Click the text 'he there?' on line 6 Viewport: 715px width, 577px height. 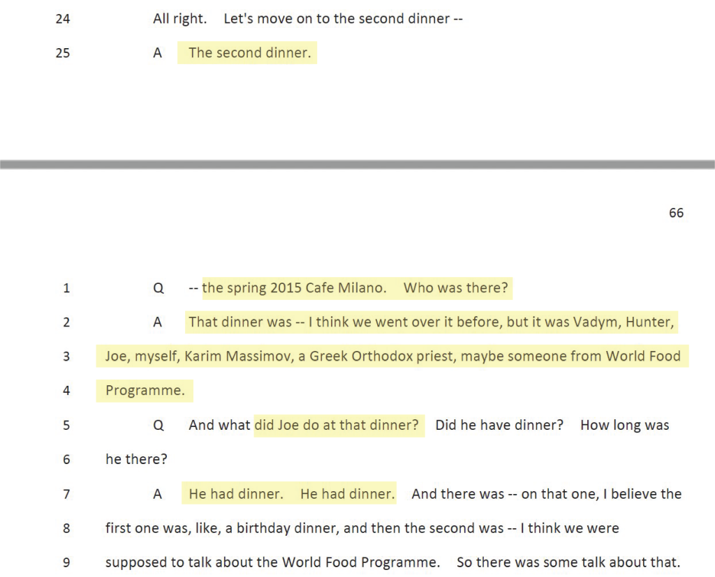pos(136,459)
